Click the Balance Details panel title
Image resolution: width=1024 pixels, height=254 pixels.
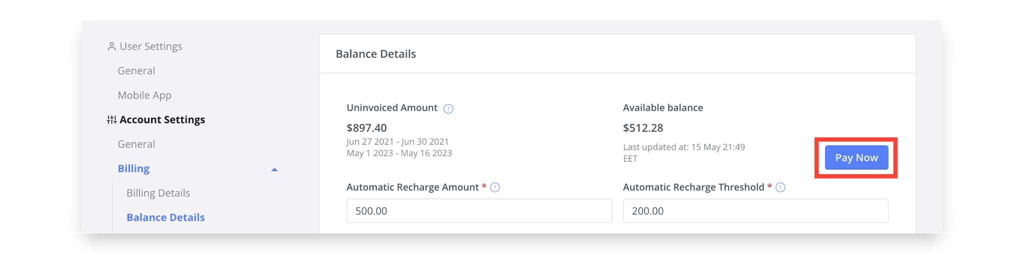point(376,54)
